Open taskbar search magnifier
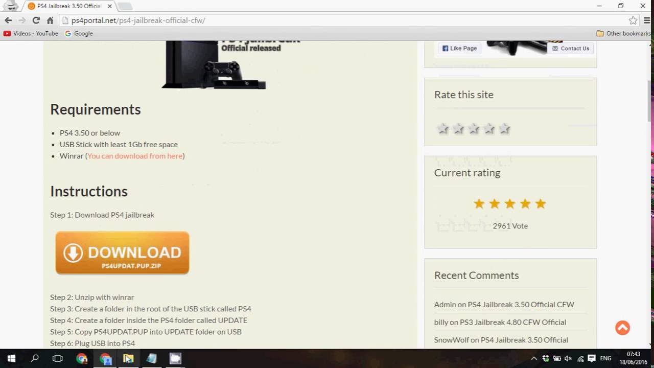The height and width of the screenshot is (368, 654). (x=35, y=358)
